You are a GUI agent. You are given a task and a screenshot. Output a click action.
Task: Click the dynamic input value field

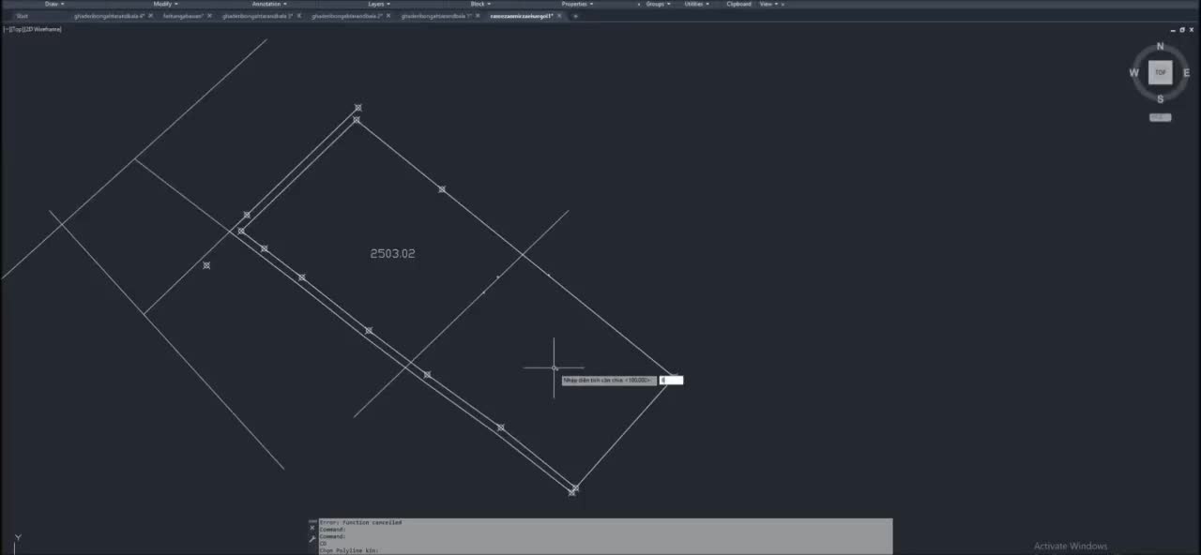pos(671,380)
